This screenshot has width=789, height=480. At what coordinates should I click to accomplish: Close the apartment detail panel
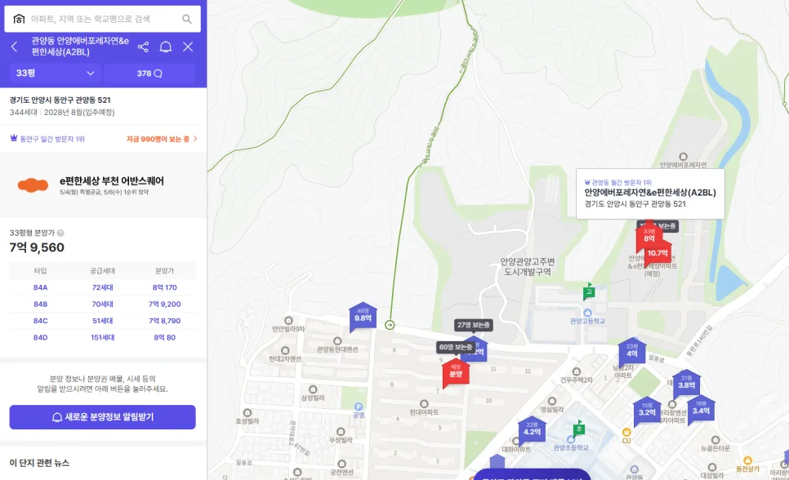pos(188,47)
